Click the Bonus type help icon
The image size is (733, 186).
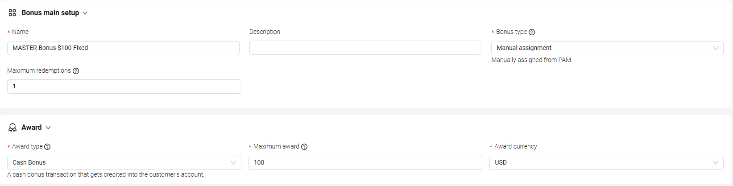click(532, 32)
